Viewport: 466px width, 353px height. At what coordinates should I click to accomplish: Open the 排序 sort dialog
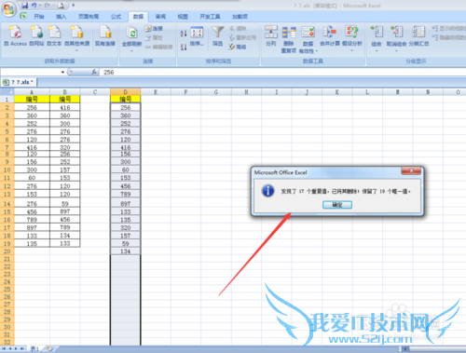[x=197, y=36]
